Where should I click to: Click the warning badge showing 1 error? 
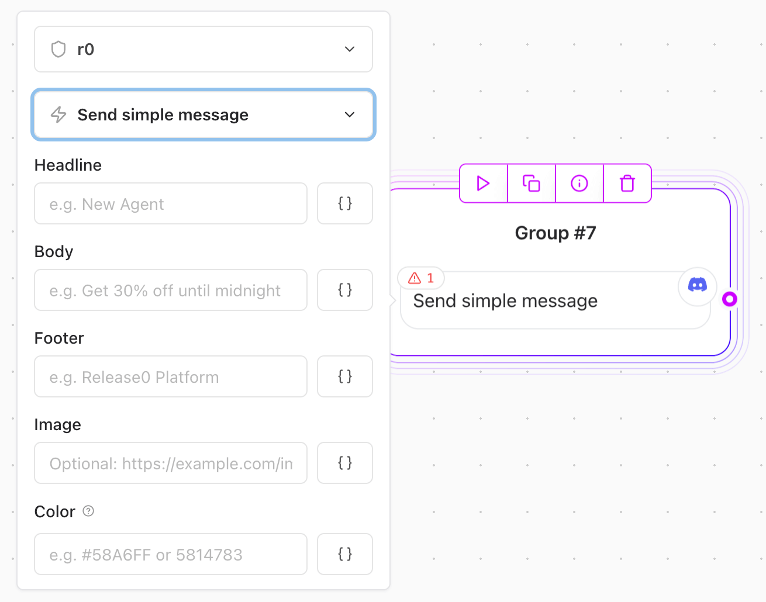click(420, 278)
